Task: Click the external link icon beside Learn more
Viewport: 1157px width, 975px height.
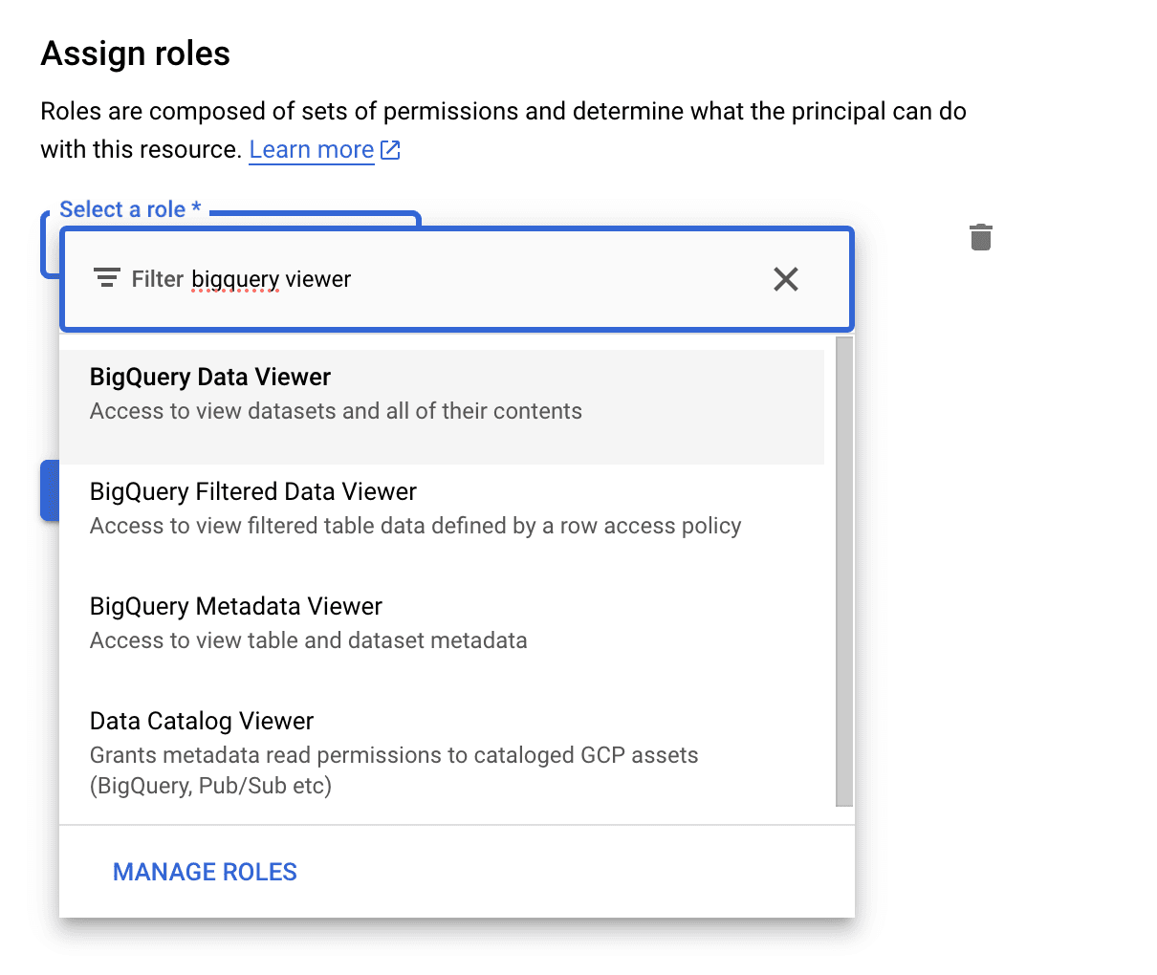Action: [390, 150]
